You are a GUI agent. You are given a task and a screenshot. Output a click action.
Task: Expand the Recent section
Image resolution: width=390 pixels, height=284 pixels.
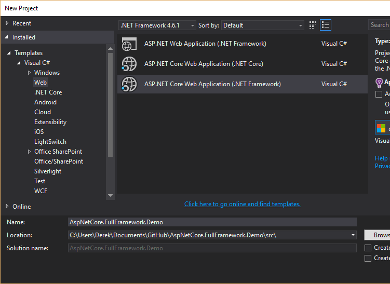(7, 23)
